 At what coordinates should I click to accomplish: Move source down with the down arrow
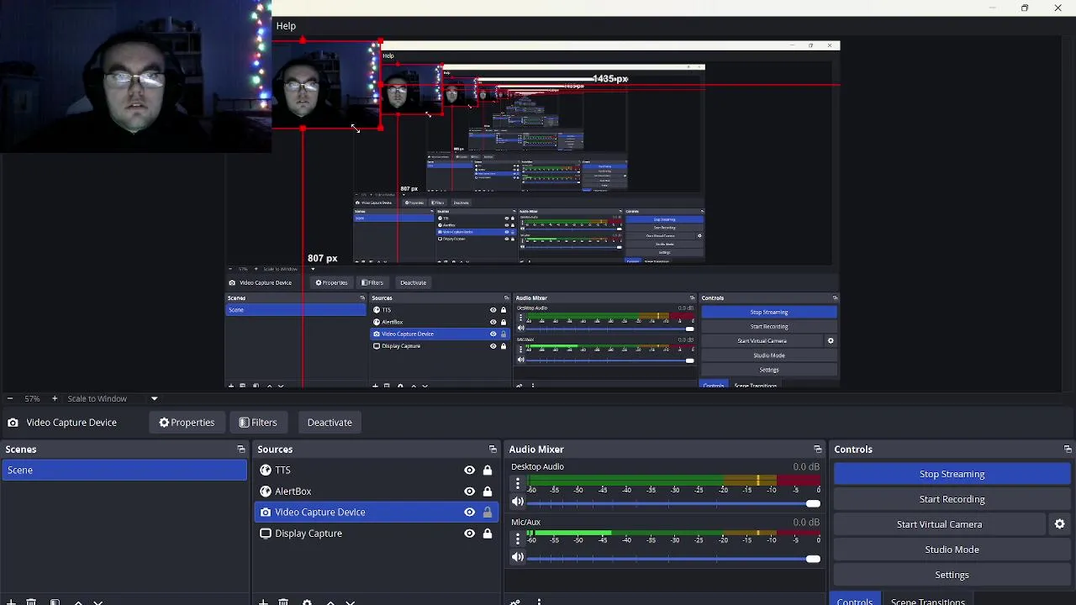point(350,602)
